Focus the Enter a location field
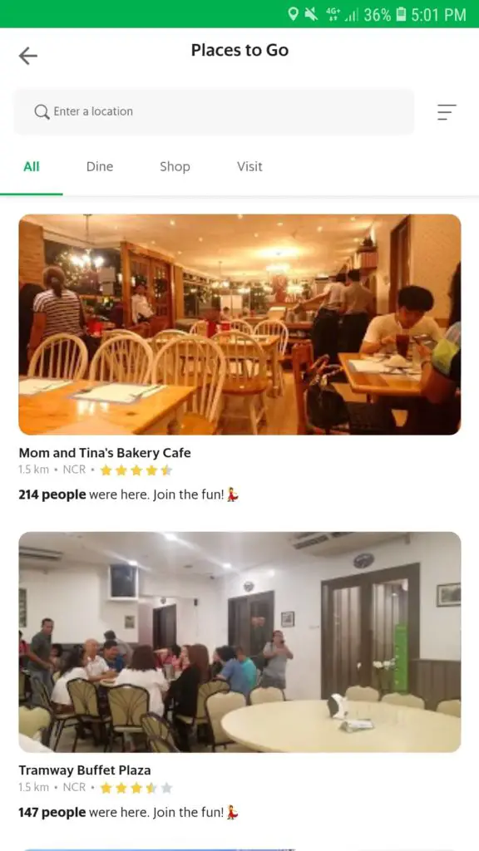479x851 pixels. (214, 112)
